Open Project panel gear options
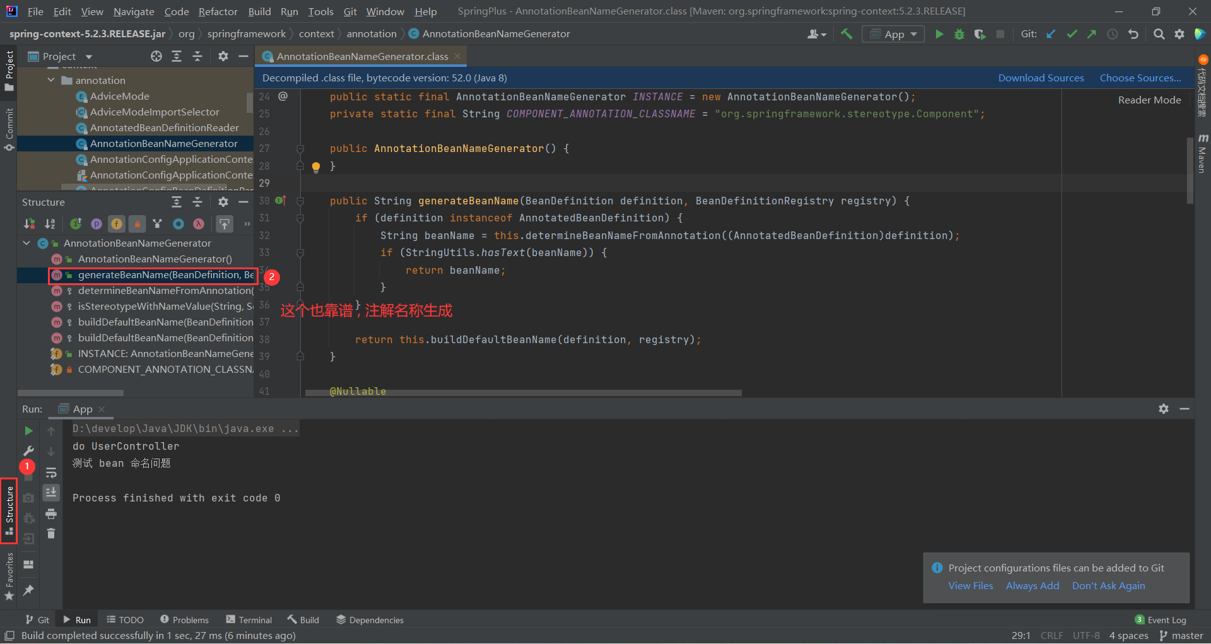Viewport: 1211px width, 644px height. click(x=223, y=56)
